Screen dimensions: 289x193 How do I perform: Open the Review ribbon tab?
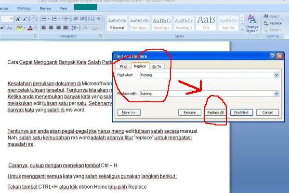(x=45, y=8)
